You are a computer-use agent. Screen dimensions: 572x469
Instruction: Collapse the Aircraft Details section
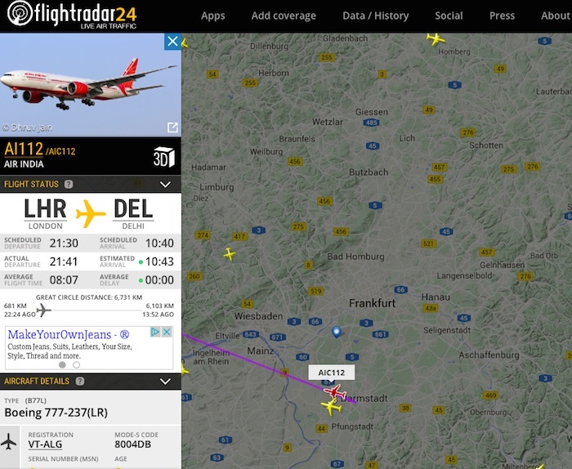(165, 381)
